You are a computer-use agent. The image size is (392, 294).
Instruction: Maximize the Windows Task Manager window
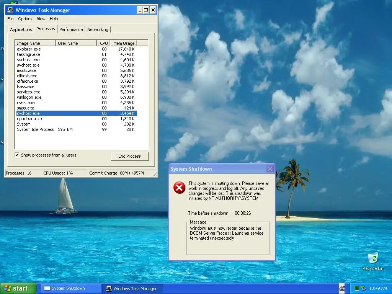(x=146, y=10)
